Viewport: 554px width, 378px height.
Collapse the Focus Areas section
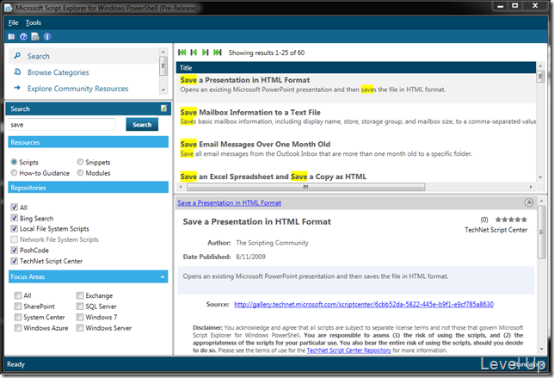[x=163, y=276]
